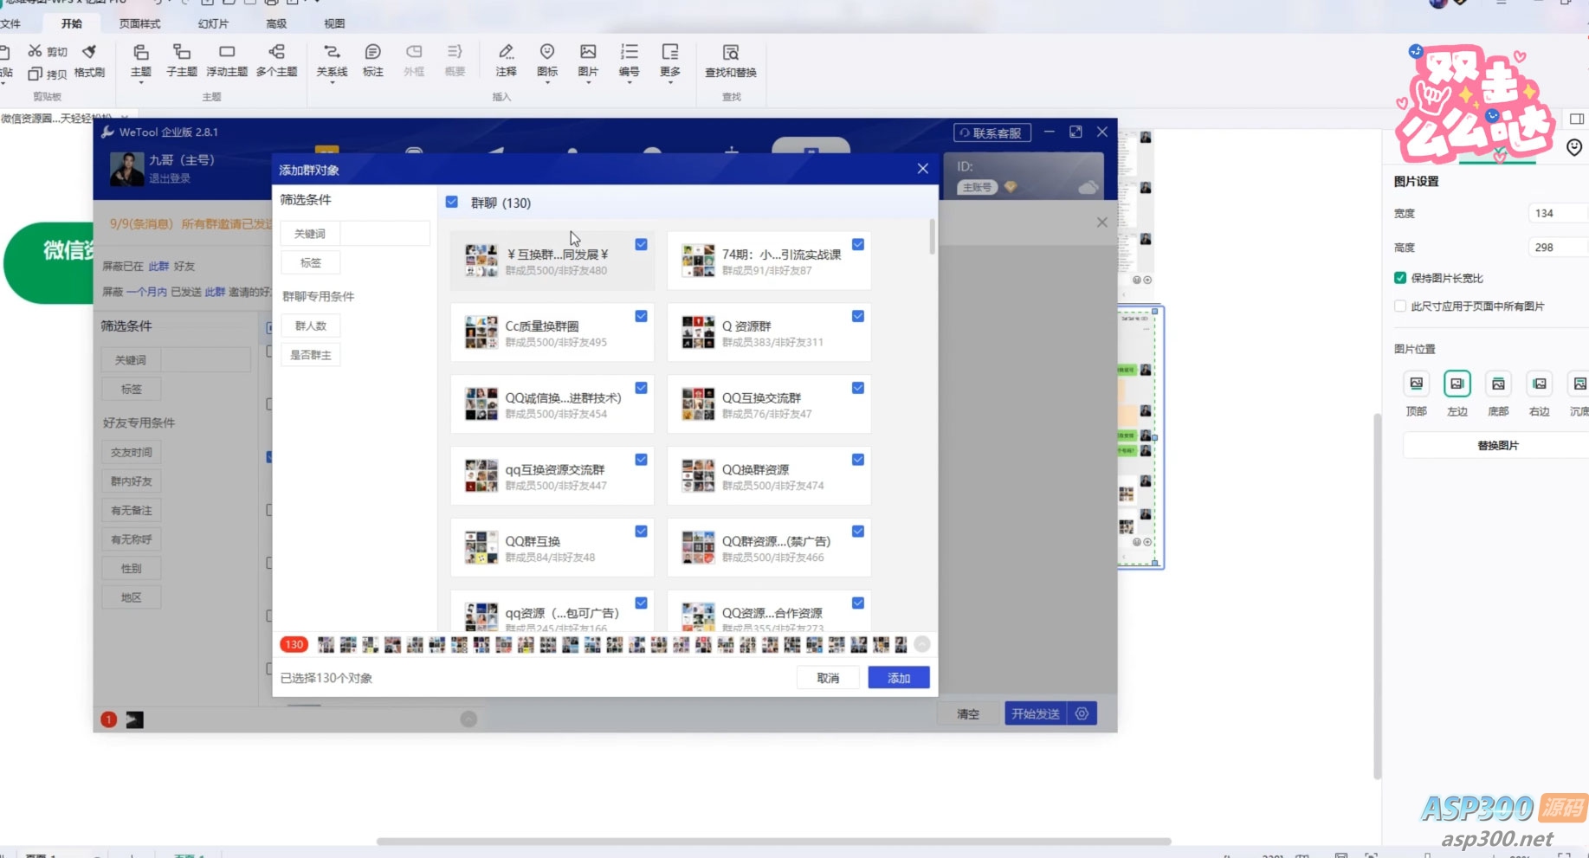The width and height of the screenshot is (1589, 858).
Task: Insert a 注释 note
Action: pyautogui.click(x=506, y=61)
